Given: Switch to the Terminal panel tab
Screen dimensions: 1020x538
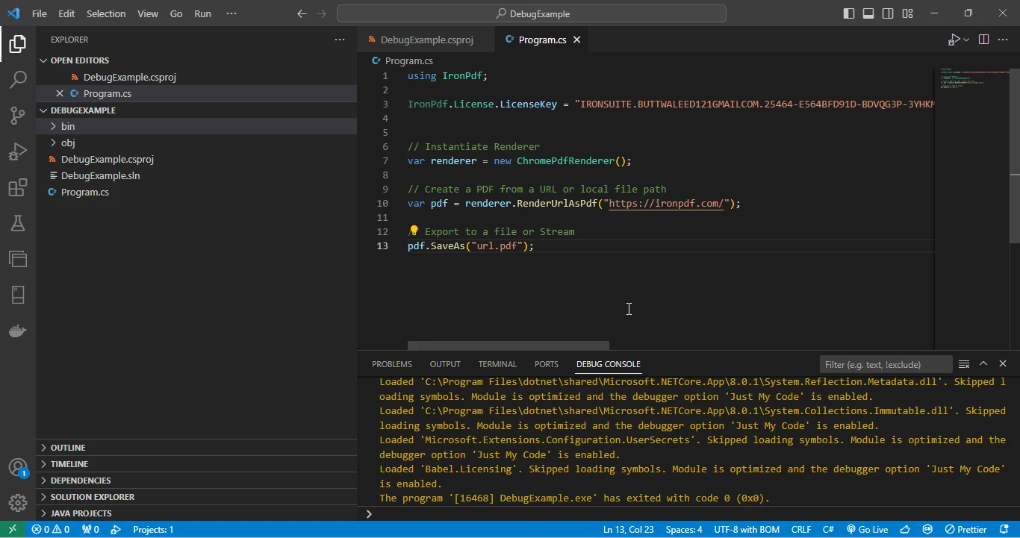Looking at the screenshot, I should [x=497, y=364].
